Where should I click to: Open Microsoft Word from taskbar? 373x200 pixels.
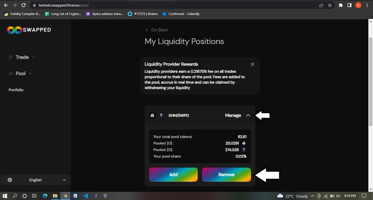75,196
